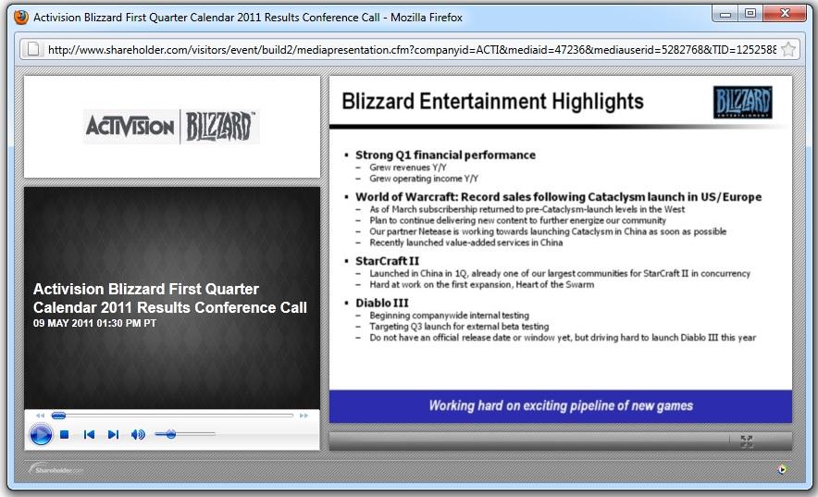Image resolution: width=818 pixels, height=497 pixels.
Task: Click the Play button in the media player
Action: coord(41,434)
